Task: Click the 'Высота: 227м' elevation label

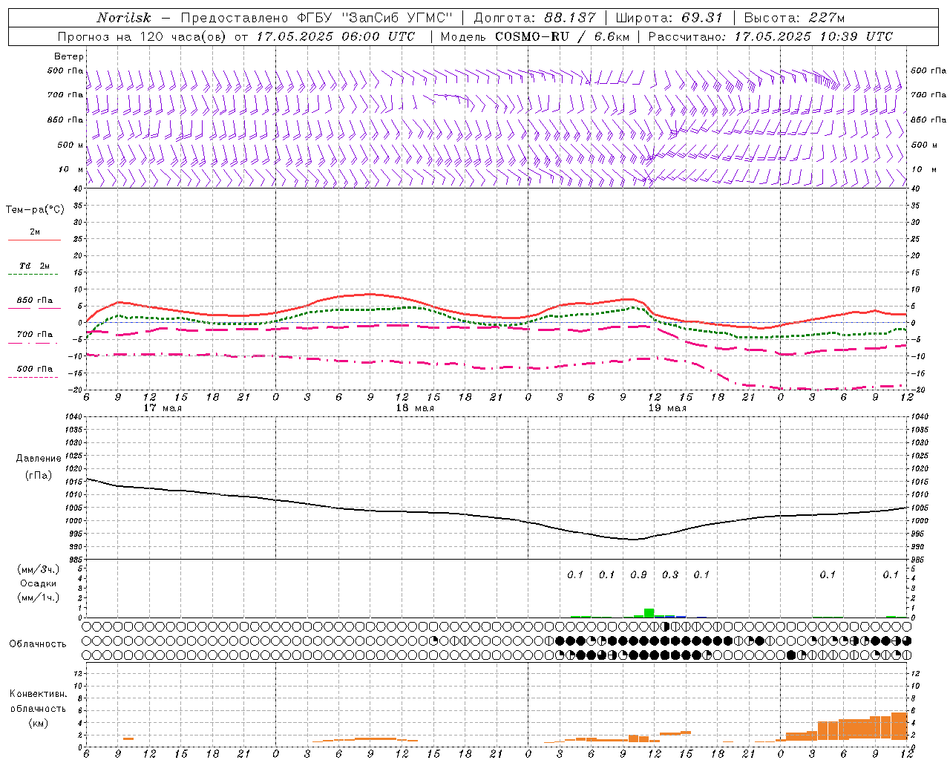Action: (x=794, y=18)
